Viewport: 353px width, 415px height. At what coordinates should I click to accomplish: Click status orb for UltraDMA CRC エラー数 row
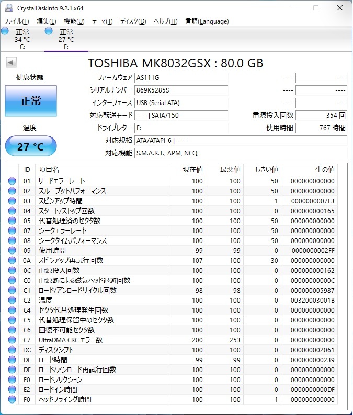[x=12, y=340]
